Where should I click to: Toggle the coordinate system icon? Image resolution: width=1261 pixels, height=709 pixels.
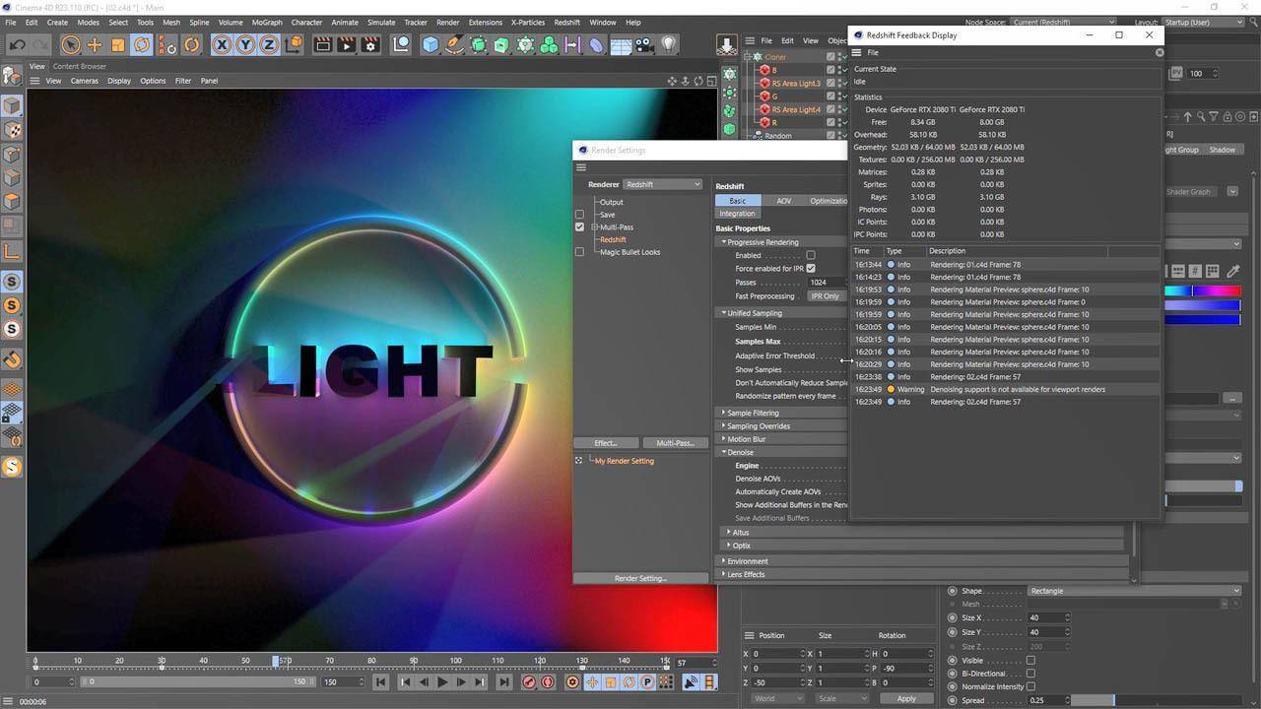[x=294, y=44]
